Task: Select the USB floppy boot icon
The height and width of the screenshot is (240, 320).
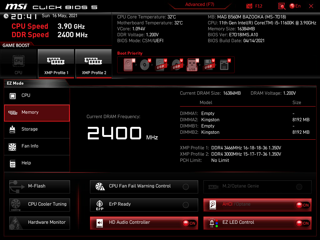Action: pyautogui.click(x=209, y=65)
